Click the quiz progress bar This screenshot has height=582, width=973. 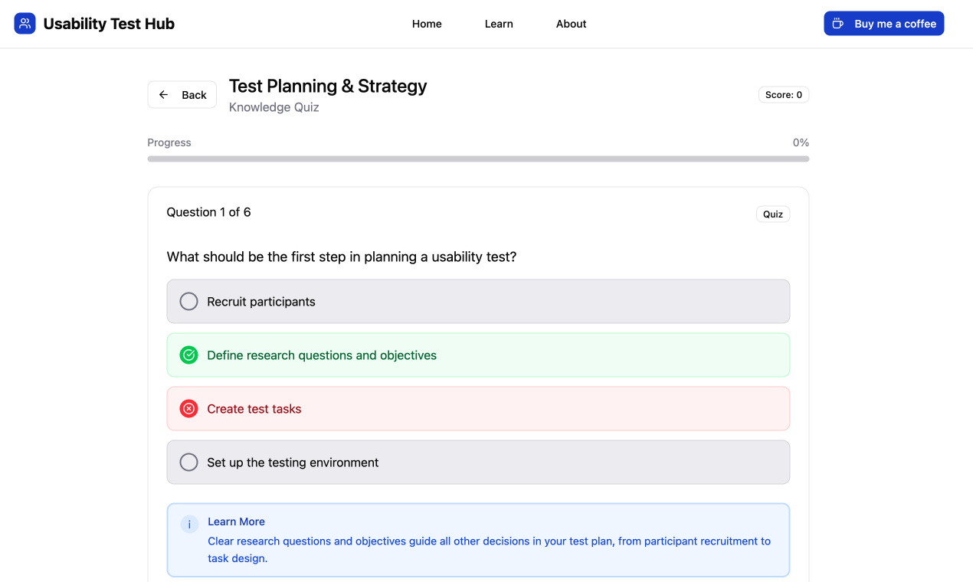click(478, 159)
